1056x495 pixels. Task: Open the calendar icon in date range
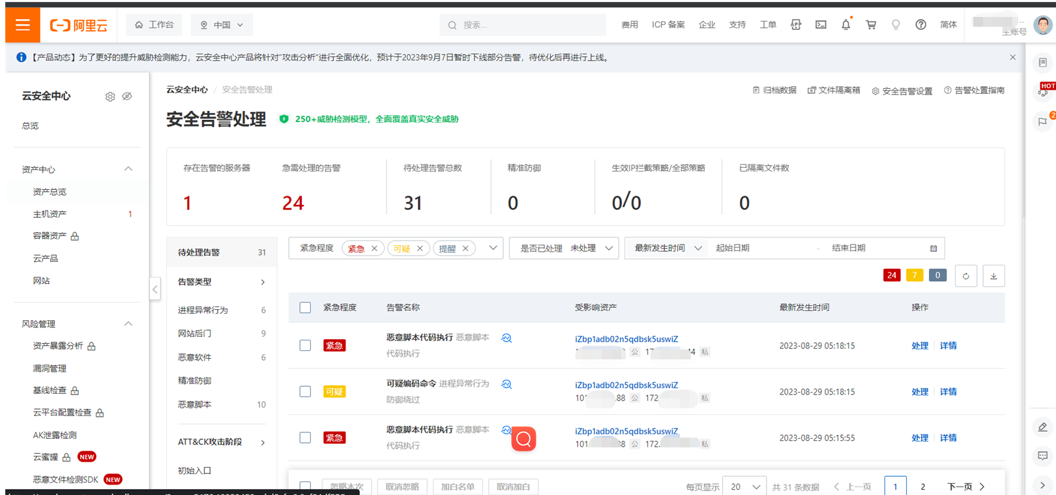[x=933, y=248]
